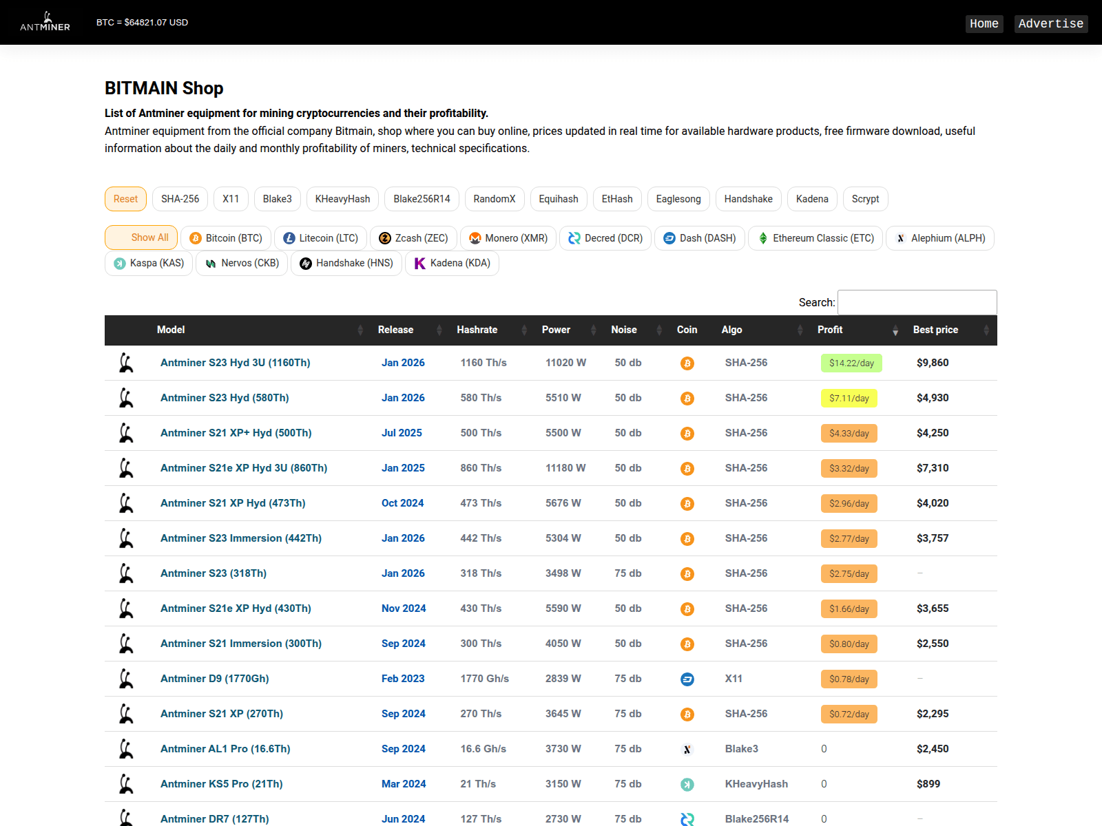Sort table by Release column
The height and width of the screenshot is (826, 1102).
point(409,330)
